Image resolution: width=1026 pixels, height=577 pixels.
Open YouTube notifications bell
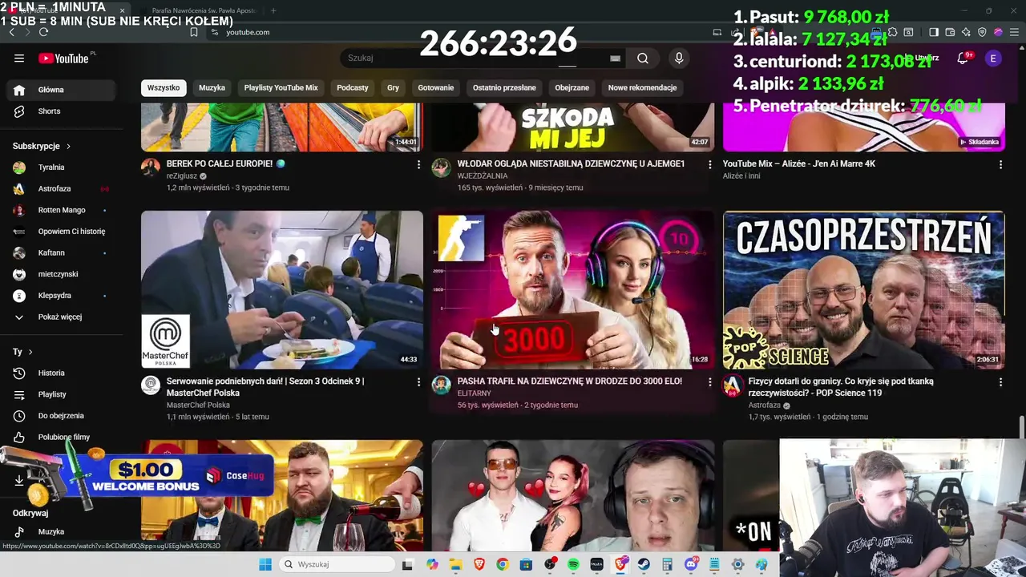tap(963, 58)
